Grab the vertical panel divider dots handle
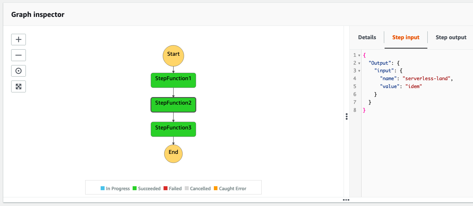This screenshot has width=473, height=206. (x=346, y=116)
